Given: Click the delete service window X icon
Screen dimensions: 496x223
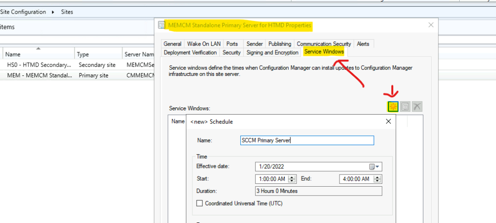Looking at the screenshot, I should [417, 107].
